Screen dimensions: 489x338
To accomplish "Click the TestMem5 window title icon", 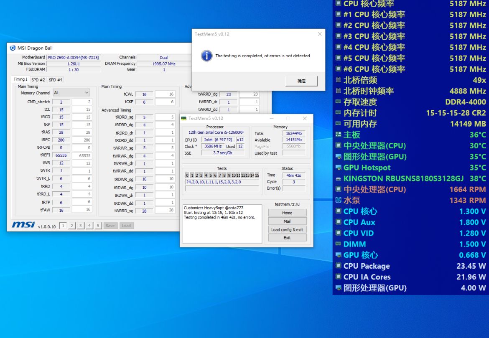I will (x=184, y=119).
